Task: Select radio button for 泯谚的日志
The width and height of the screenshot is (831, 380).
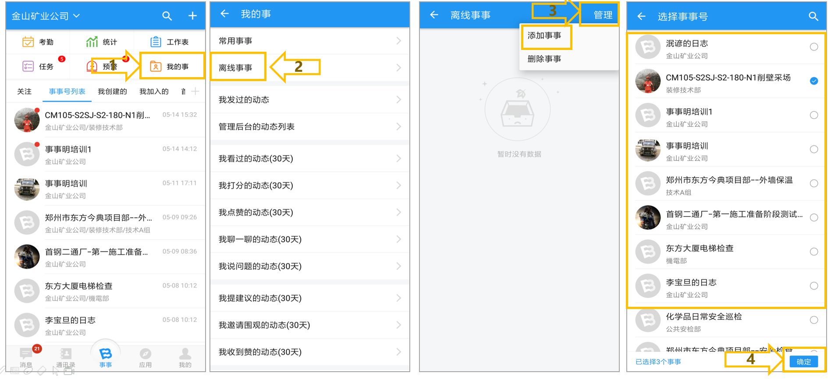Action: 814,47
